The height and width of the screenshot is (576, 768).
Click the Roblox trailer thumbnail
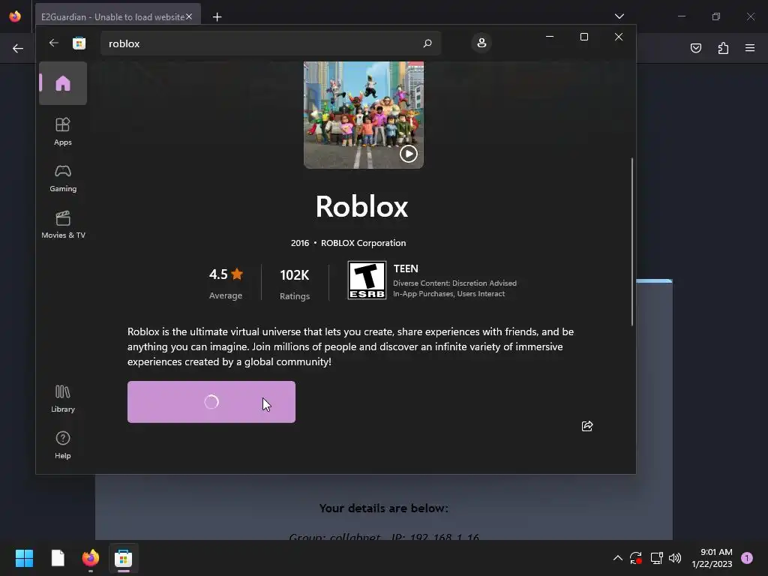pyautogui.click(x=364, y=115)
